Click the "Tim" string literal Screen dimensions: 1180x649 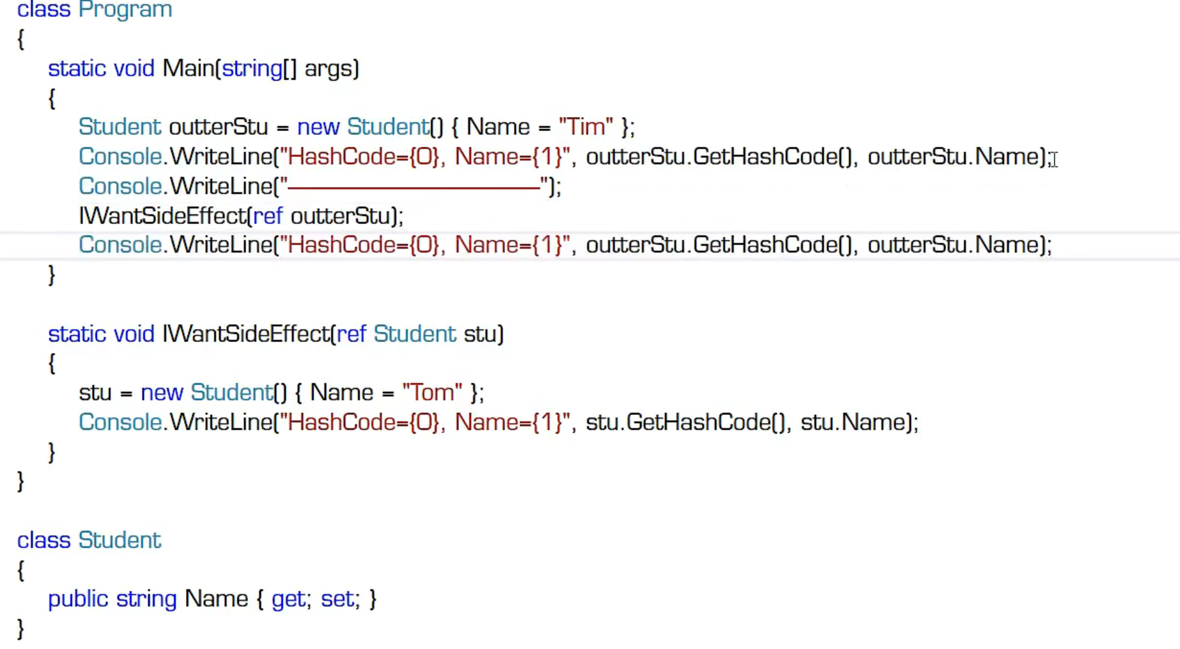click(586, 127)
